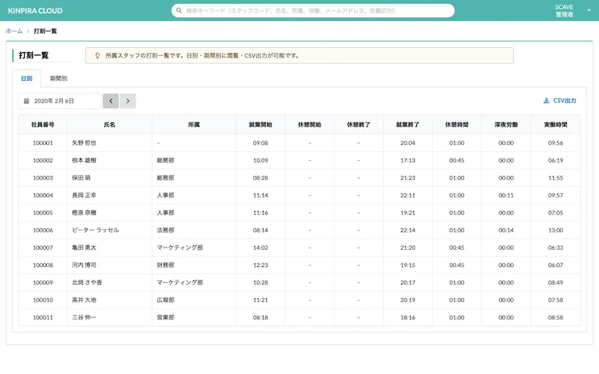Switch to the 期間別 tab

(58, 78)
